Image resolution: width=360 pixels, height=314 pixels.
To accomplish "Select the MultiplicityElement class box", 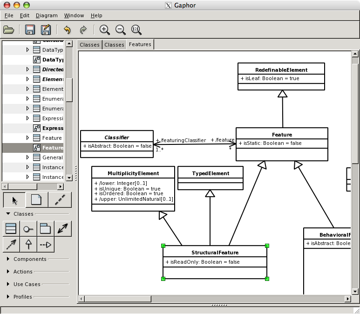I will pos(133,189).
